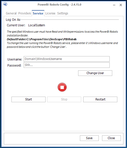This screenshot has height=148, width=127.
Task: Click the DefaultFolder path text
Action: 42,39
